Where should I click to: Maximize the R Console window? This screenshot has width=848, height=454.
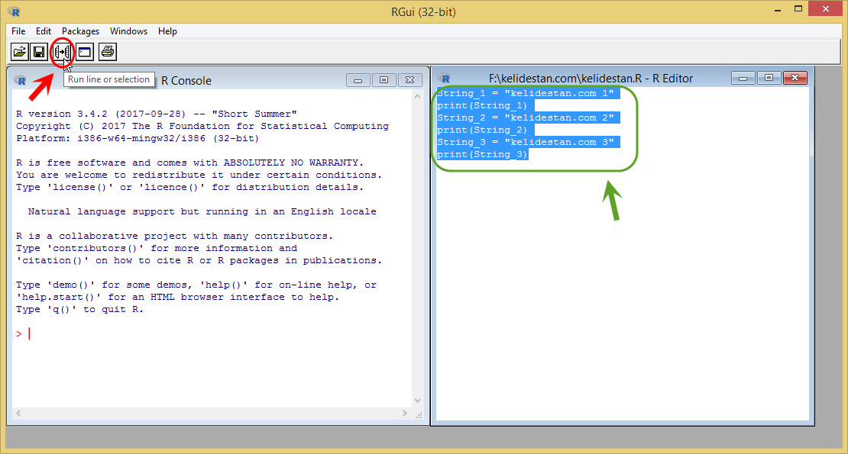384,80
